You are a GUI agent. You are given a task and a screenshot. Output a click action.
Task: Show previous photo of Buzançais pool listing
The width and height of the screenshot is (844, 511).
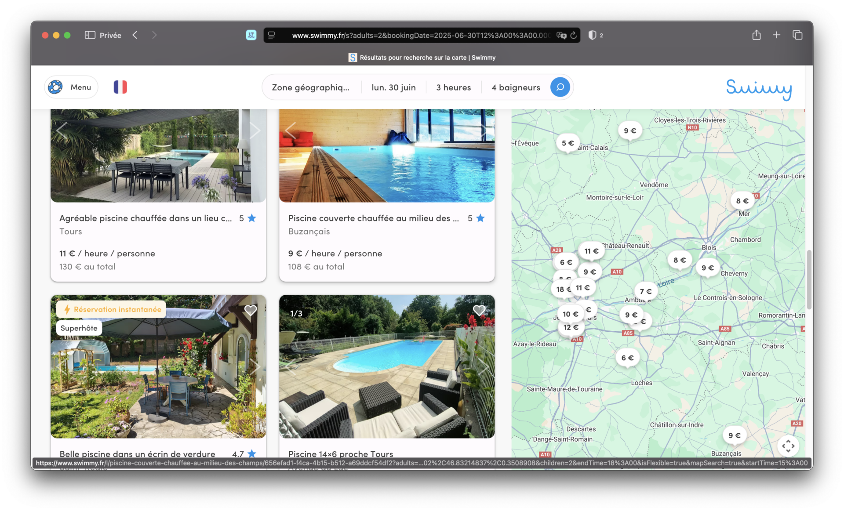tap(290, 130)
